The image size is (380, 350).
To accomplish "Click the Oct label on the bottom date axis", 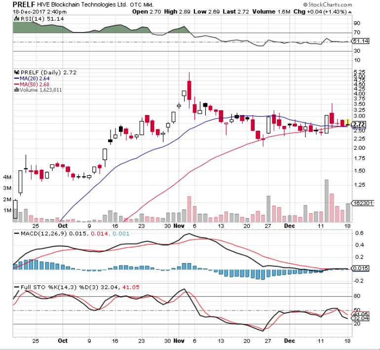I will click(62, 341).
